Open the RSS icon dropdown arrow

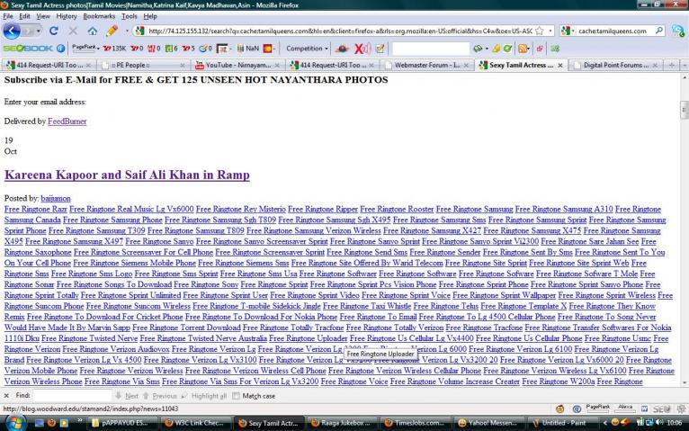(528, 49)
